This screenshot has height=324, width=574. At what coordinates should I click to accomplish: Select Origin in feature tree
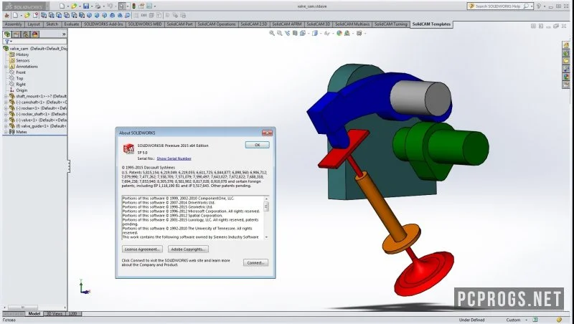point(22,90)
